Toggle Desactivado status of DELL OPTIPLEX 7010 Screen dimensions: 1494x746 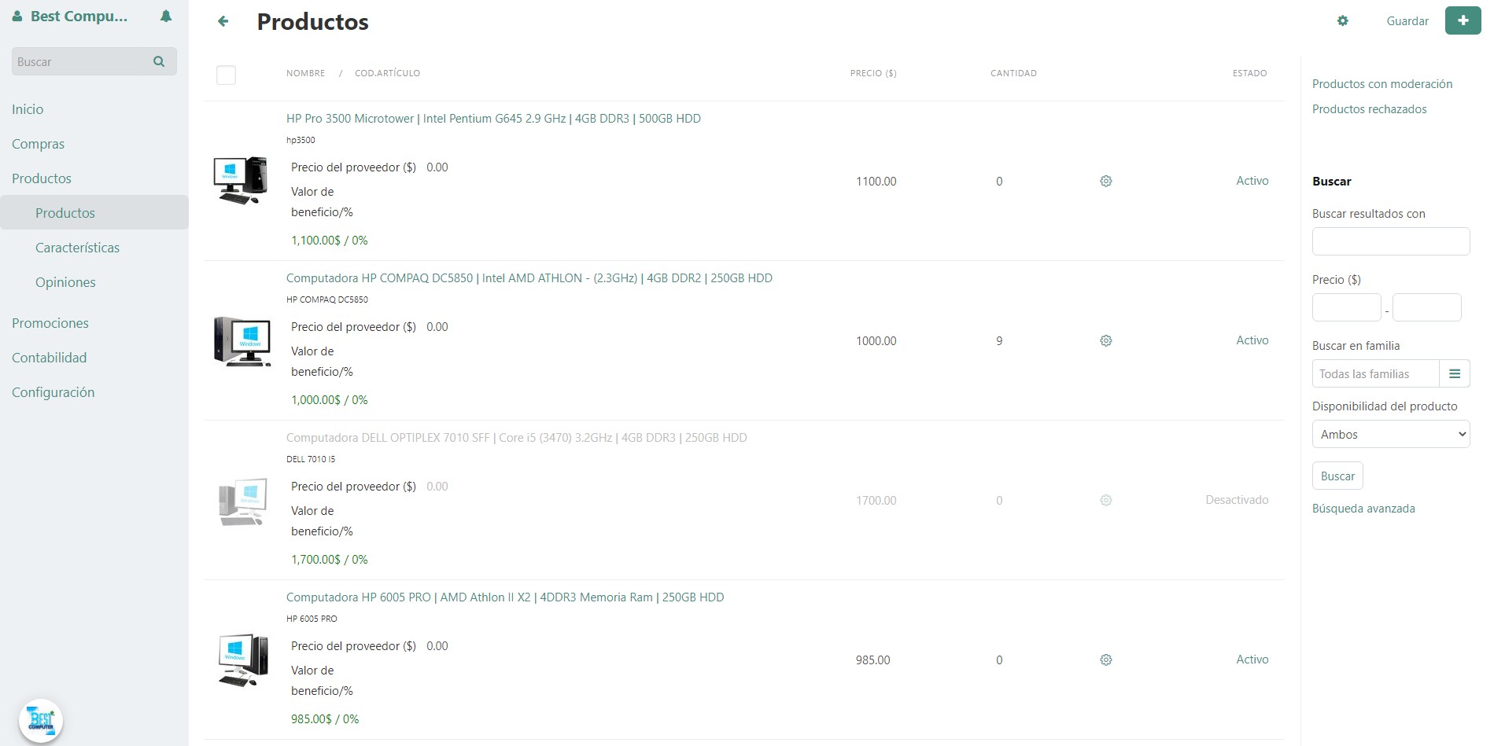(x=1237, y=500)
